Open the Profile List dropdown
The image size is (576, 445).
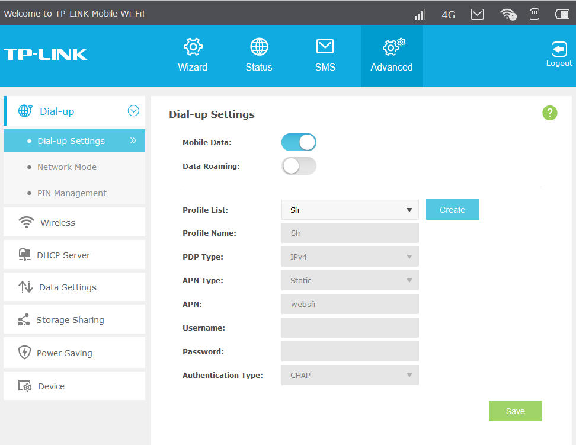tap(350, 210)
